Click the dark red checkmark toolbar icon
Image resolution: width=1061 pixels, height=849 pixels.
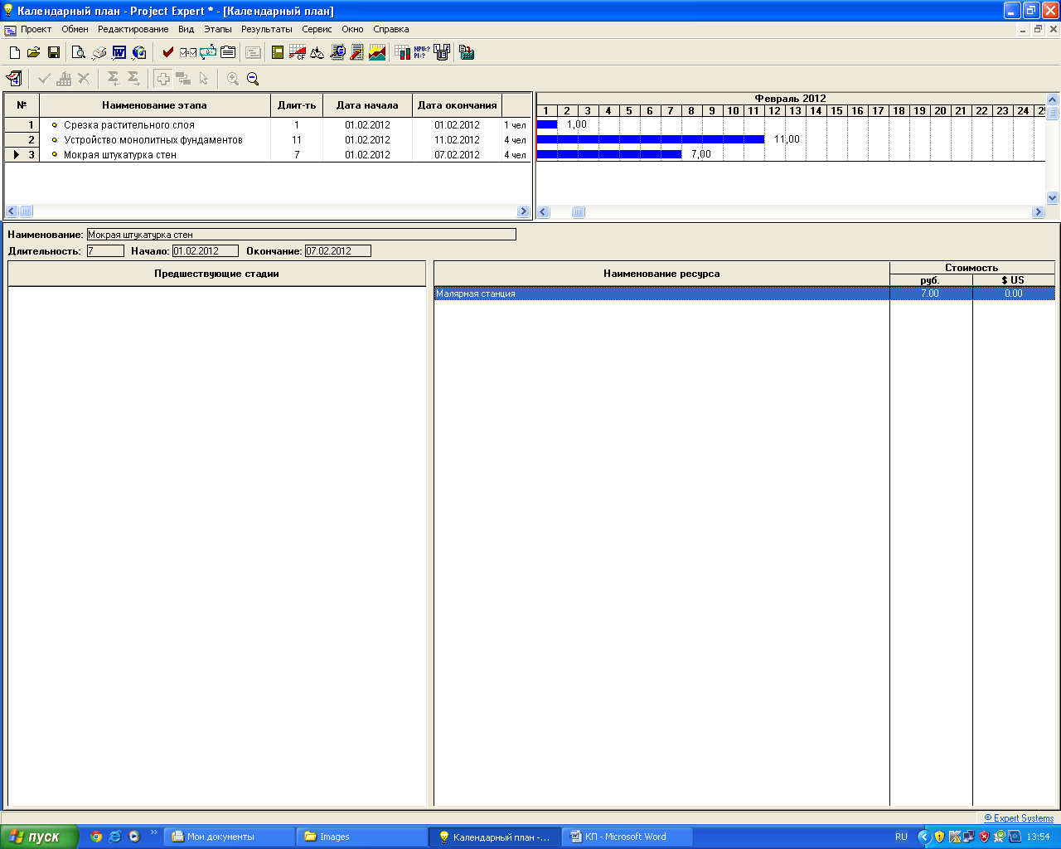click(168, 53)
